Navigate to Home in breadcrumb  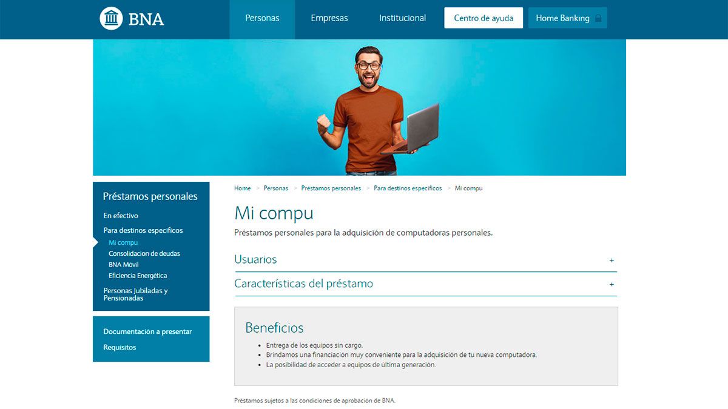[243, 188]
